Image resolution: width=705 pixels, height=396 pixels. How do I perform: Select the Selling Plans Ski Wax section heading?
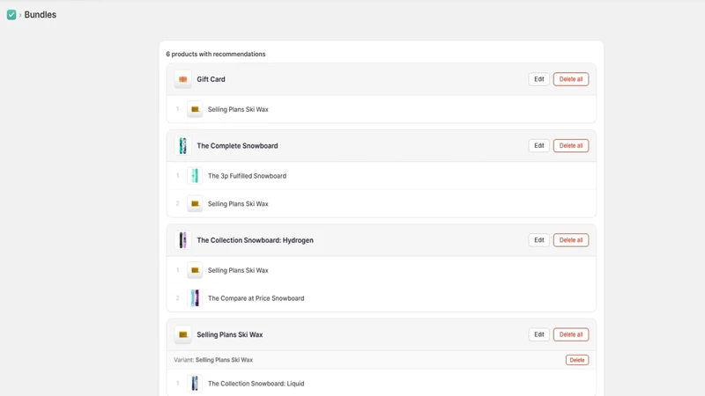coord(230,334)
